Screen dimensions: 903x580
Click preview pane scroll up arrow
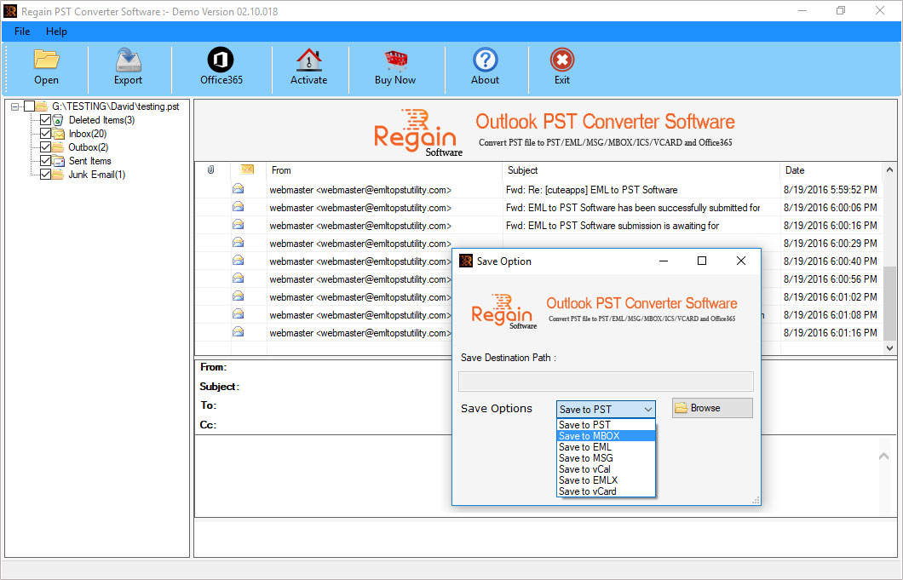click(884, 457)
